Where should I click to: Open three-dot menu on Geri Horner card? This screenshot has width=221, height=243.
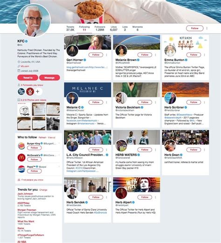106,55
